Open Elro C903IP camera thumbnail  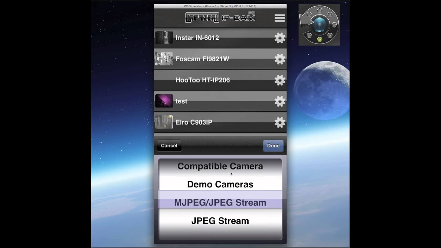[164, 122]
